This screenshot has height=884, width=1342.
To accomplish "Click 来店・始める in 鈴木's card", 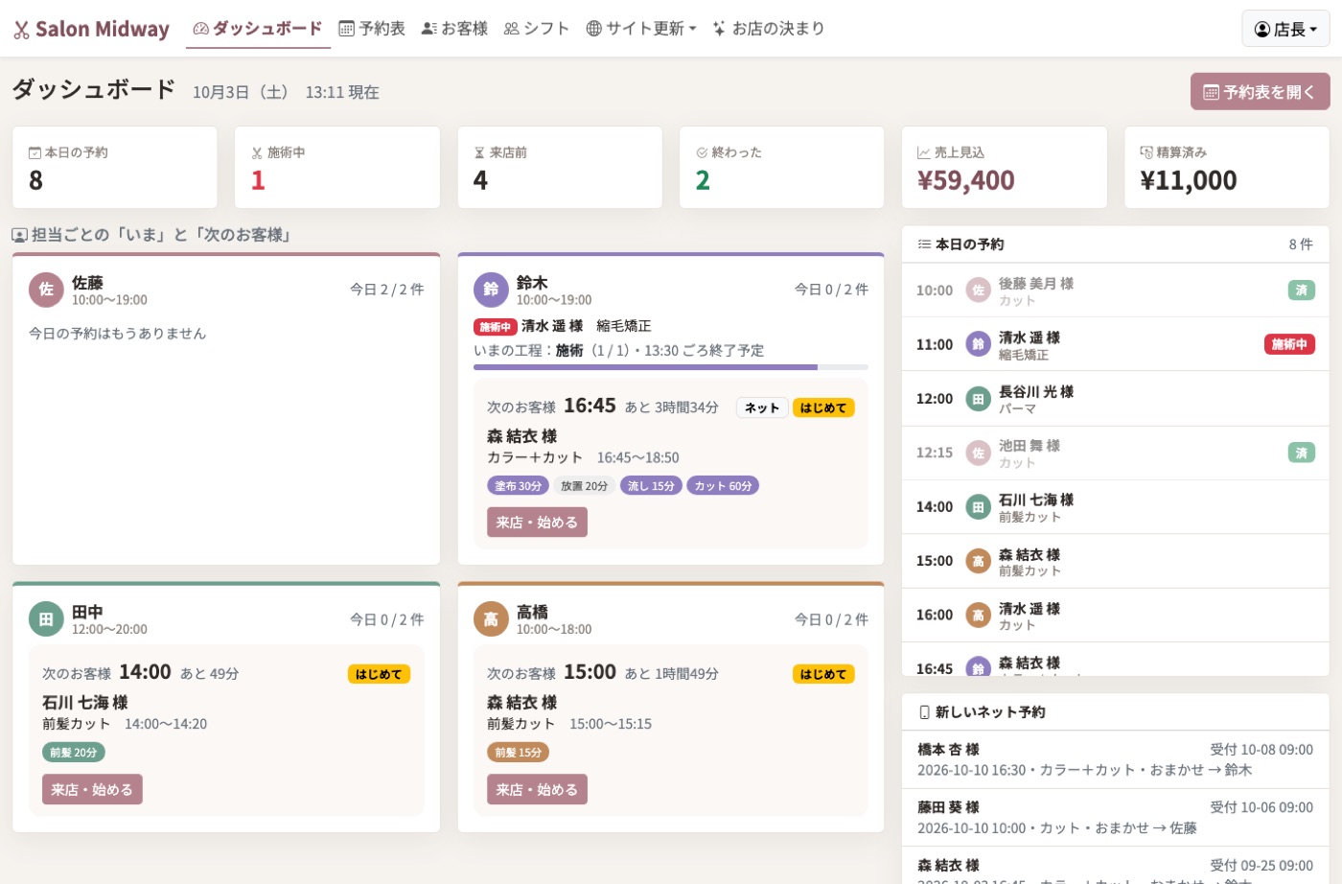I will click(537, 523).
